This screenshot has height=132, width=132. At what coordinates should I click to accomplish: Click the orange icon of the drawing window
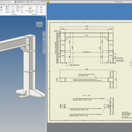point(48,2)
